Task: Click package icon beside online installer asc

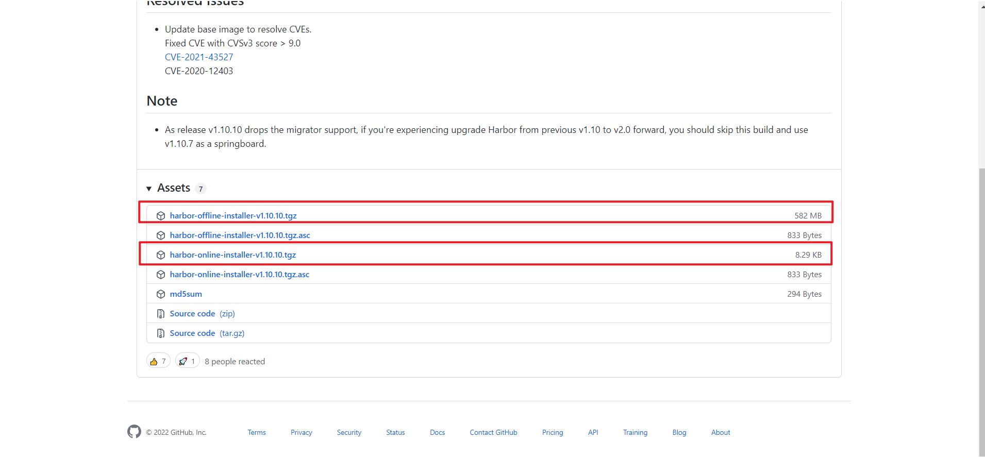Action: click(161, 275)
